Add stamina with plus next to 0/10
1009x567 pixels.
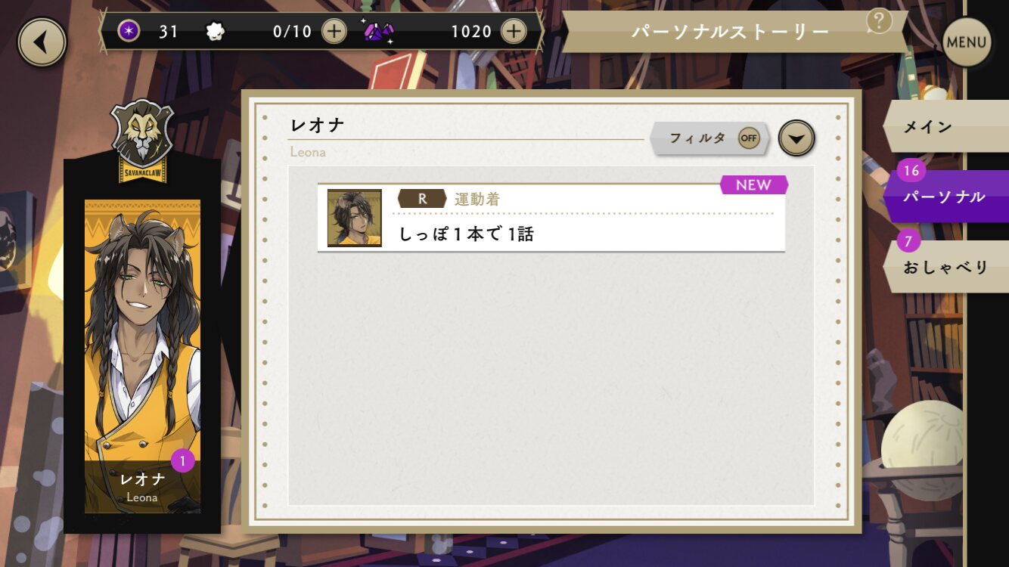tap(334, 32)
